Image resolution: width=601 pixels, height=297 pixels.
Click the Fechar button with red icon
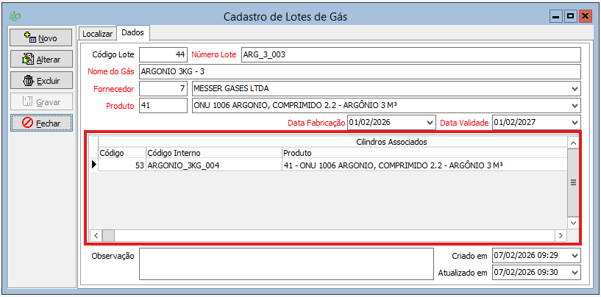coord(40,124)
